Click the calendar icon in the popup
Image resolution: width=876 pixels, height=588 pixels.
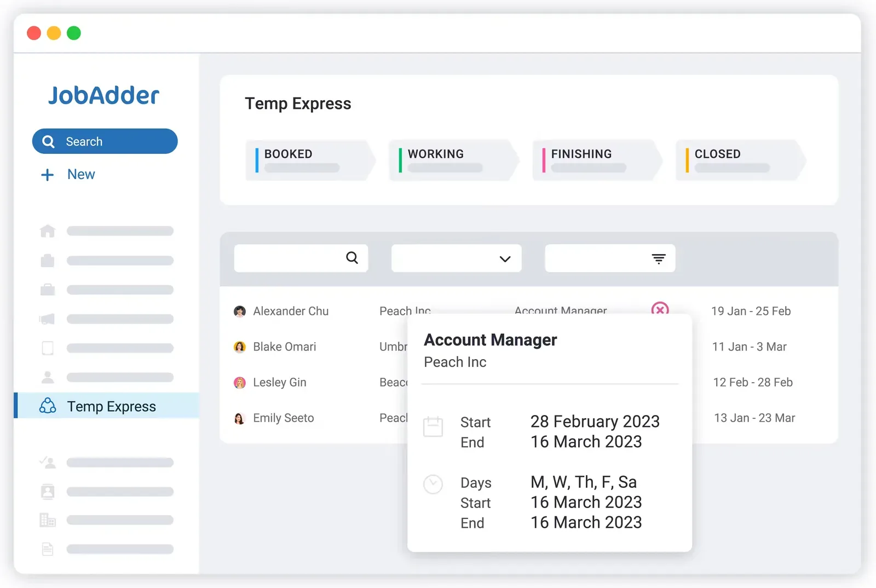pyautogui.click(x=433, y=426)
